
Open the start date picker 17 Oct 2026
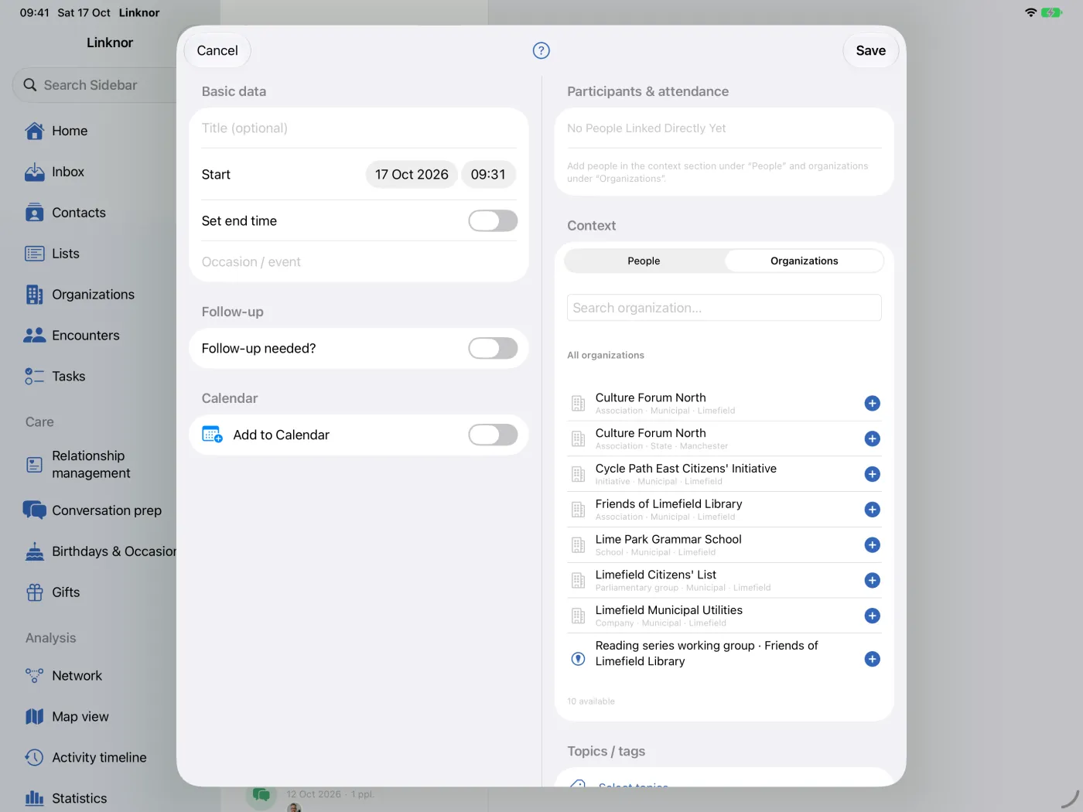412,175
